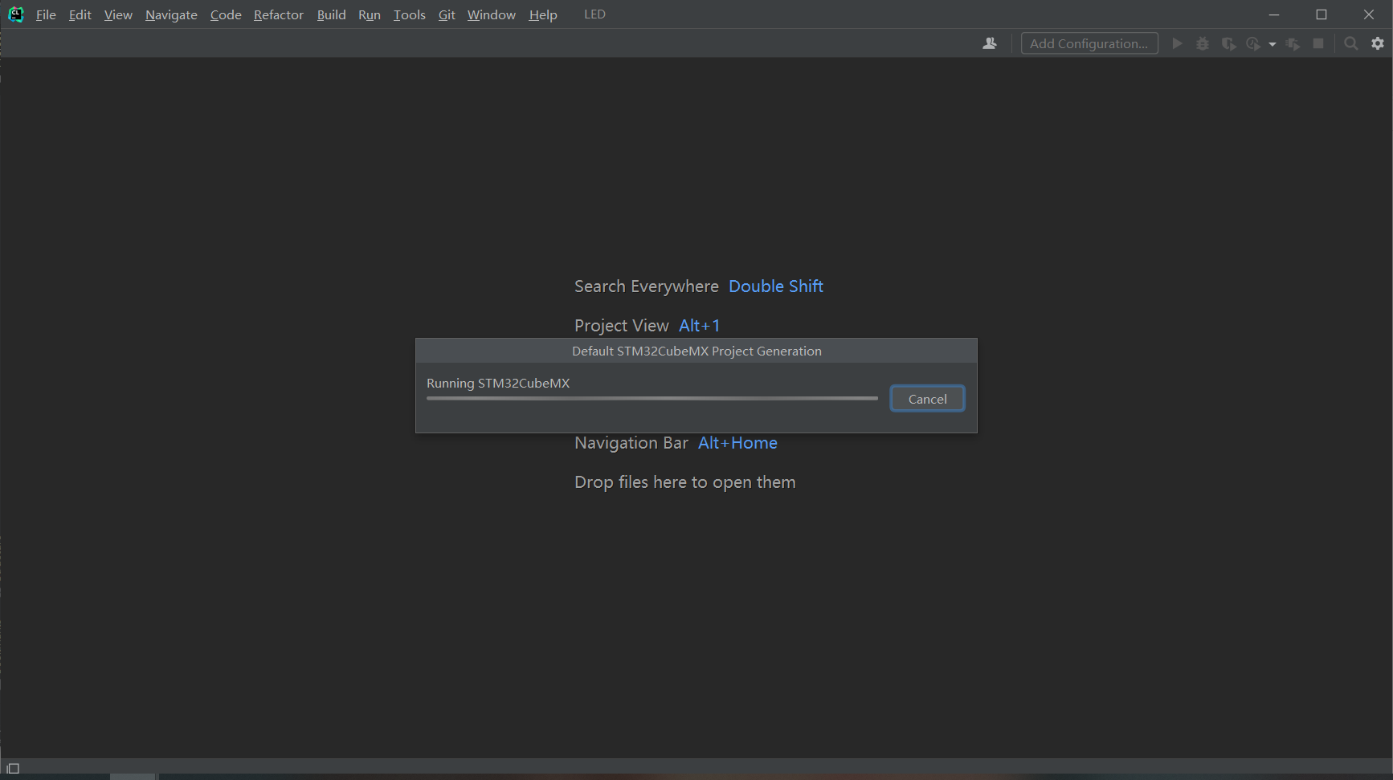Open the IDE settings gear icon
The height and width of the screenshot is (780, 1393).
(1378, 43)
